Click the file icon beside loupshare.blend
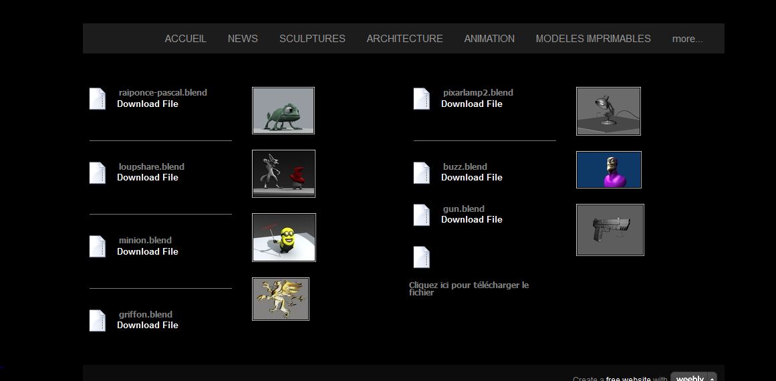 click(x=98, y=172)
